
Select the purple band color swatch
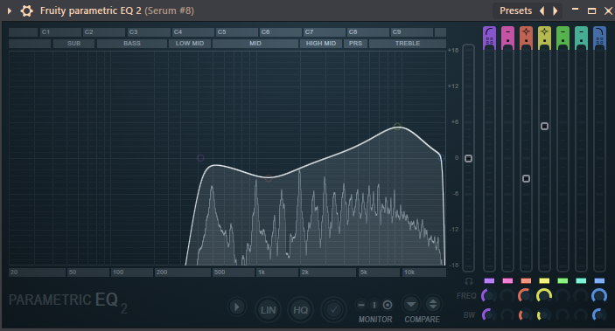tap(489, 281)
